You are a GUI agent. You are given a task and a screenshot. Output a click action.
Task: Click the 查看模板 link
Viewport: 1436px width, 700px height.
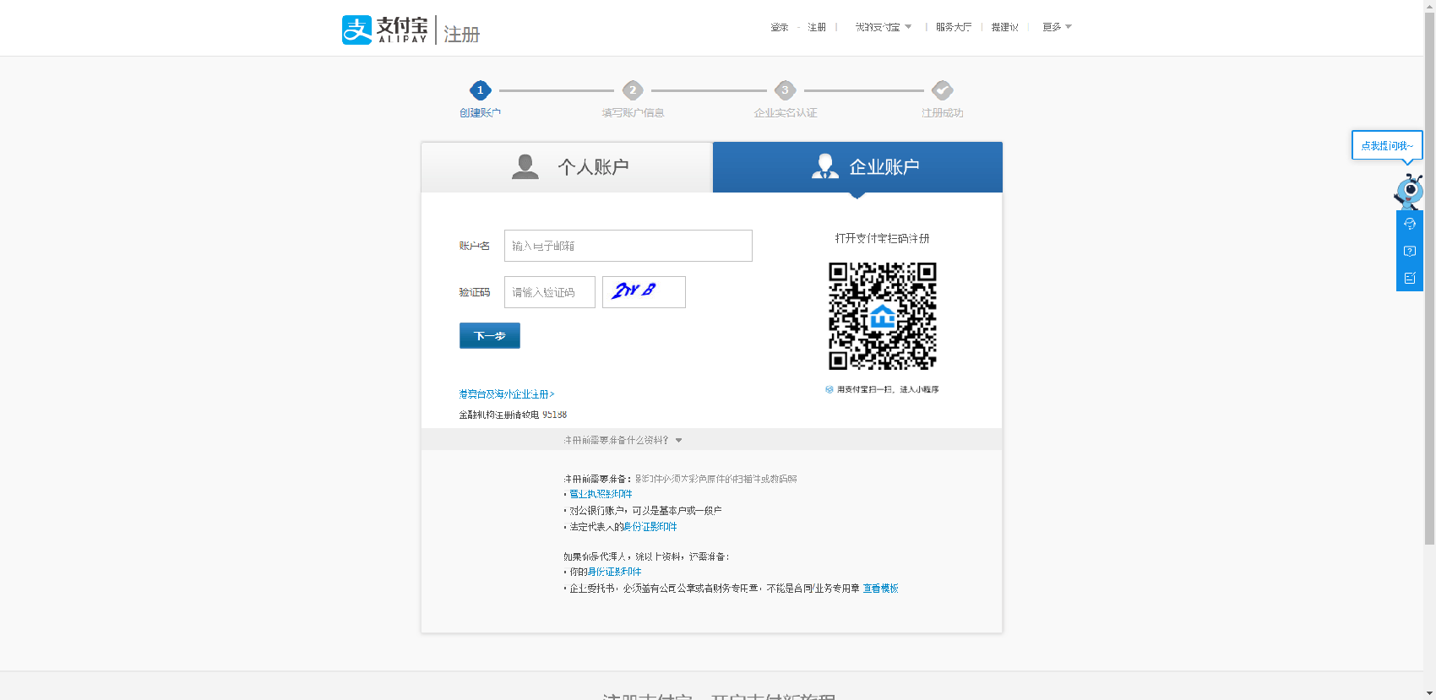click(x=880, y=589)
